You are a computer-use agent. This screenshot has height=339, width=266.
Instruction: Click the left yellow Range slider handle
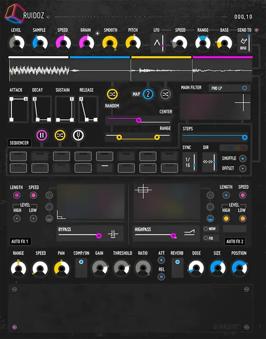[x=119, y=137]
